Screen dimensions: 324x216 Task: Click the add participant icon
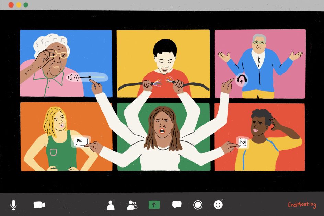pos(111,205)
